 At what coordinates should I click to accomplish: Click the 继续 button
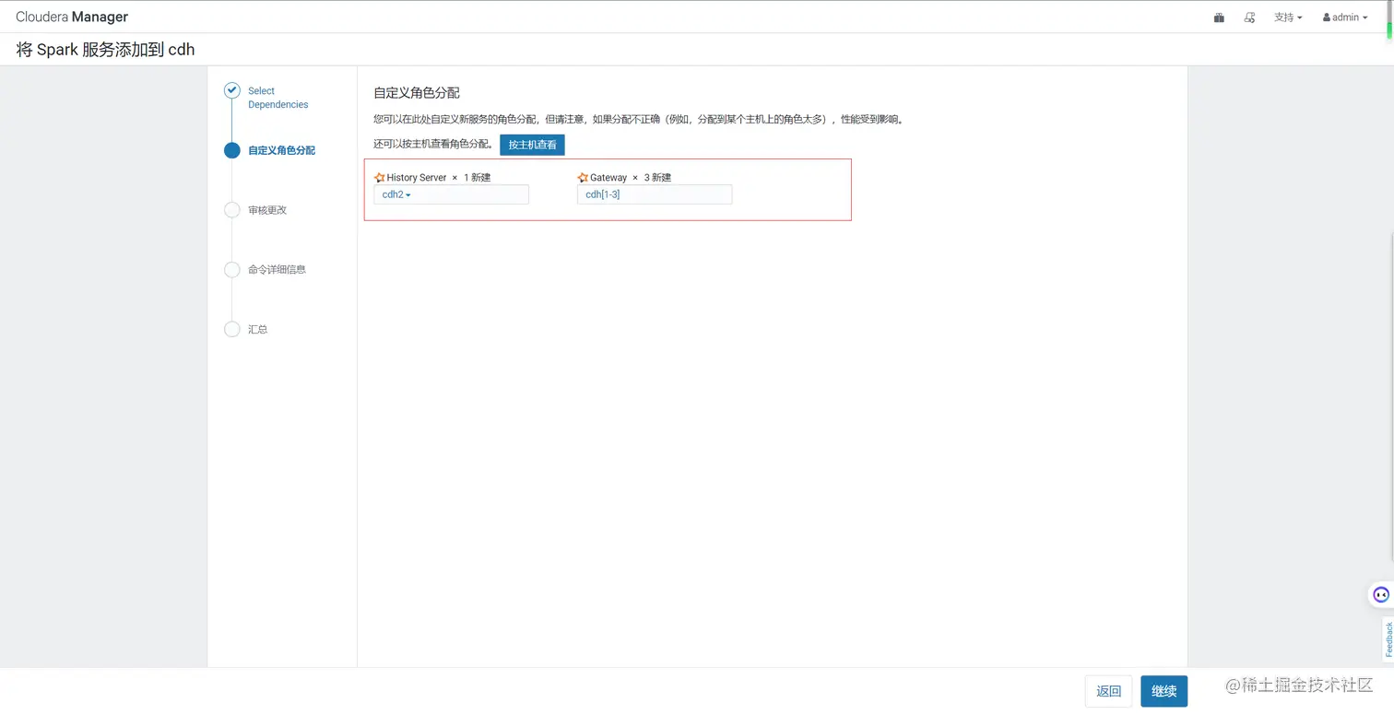(1164, 691)
